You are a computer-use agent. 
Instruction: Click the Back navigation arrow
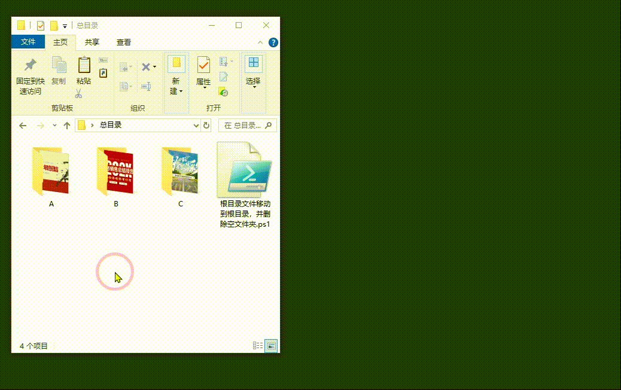tap(23, 126)
